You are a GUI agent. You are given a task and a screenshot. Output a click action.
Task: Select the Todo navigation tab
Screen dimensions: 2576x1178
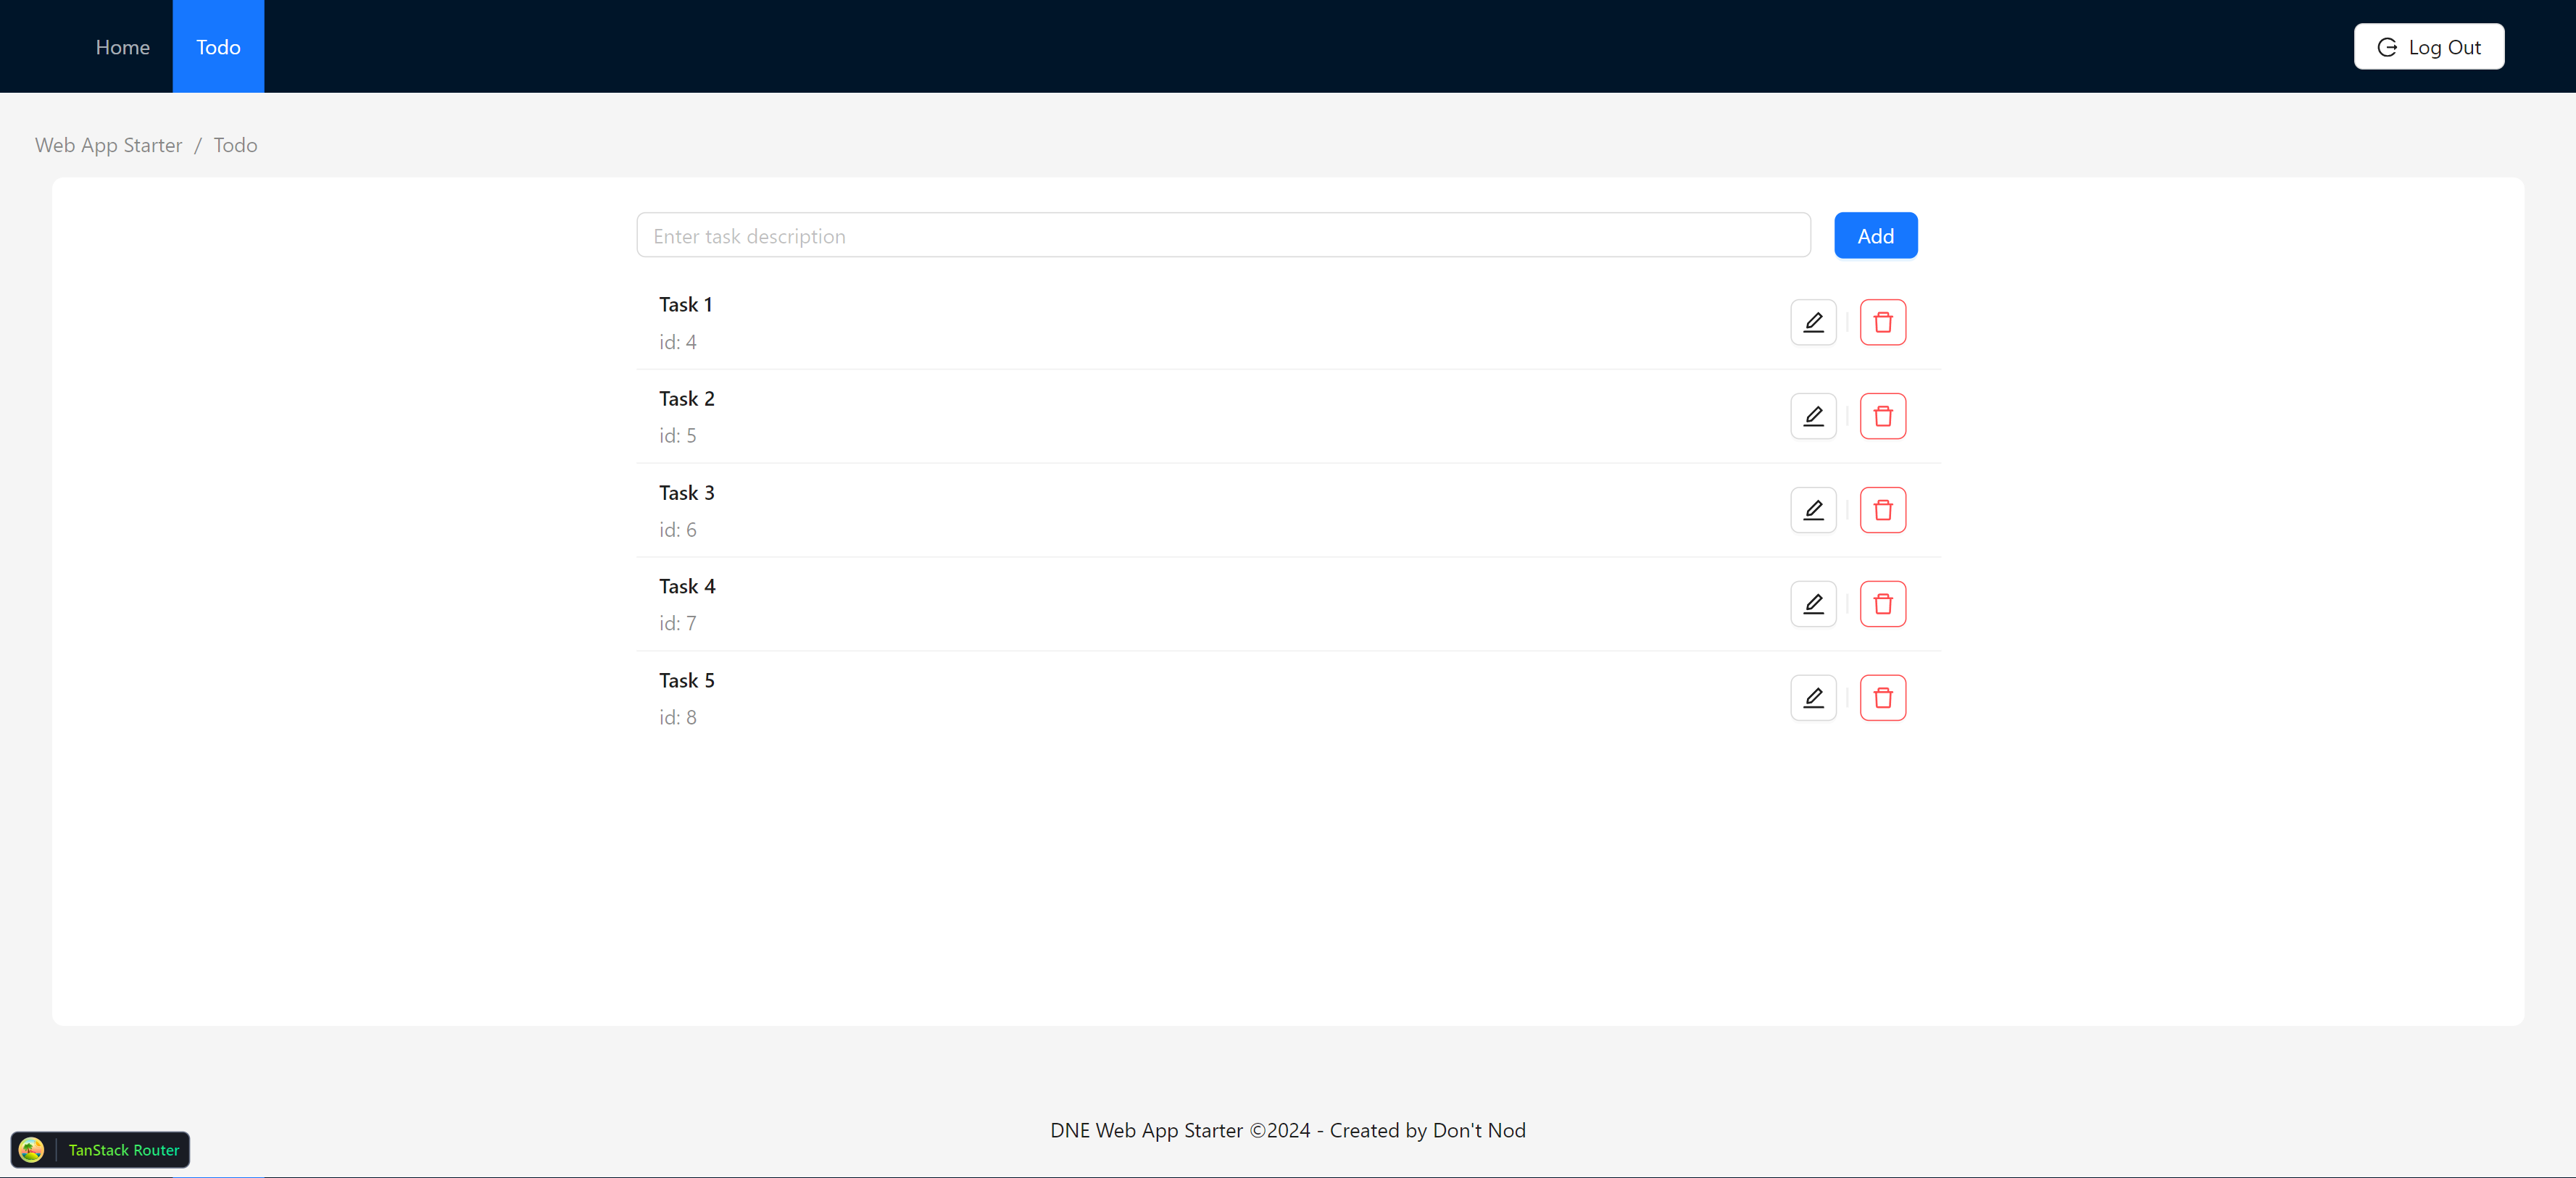pos(218,47)
